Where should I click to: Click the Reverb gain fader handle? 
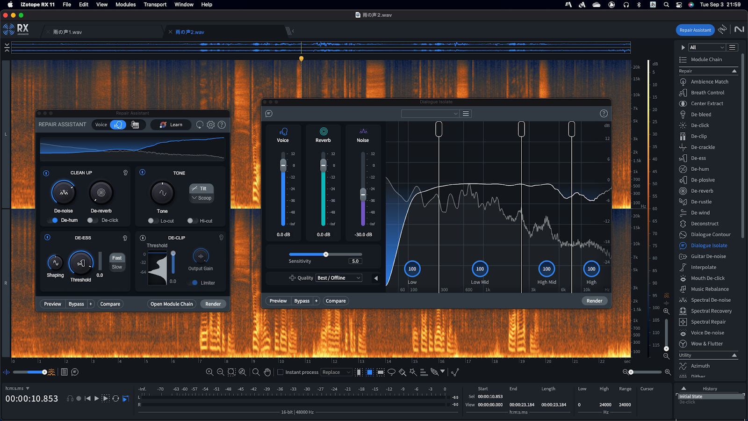(x=323, y=165)
